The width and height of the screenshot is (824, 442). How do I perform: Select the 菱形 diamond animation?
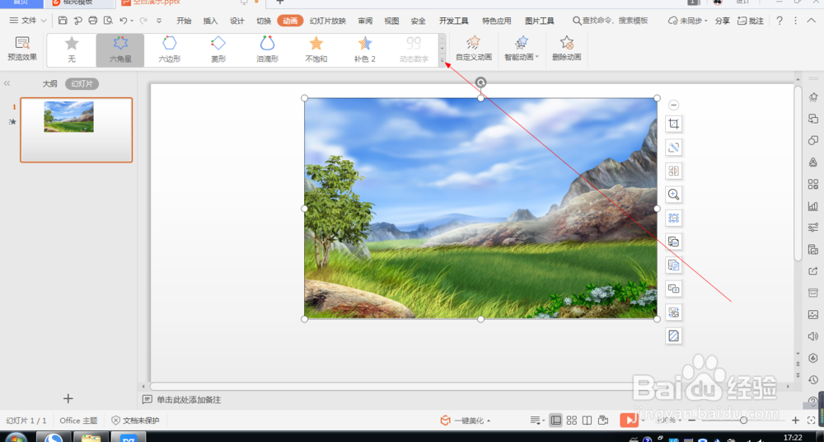[218, 50]
